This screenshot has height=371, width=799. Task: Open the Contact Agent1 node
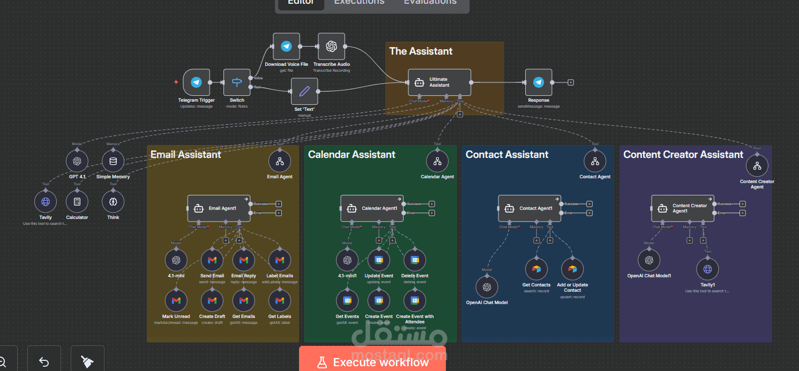click(x=529, y=208)
